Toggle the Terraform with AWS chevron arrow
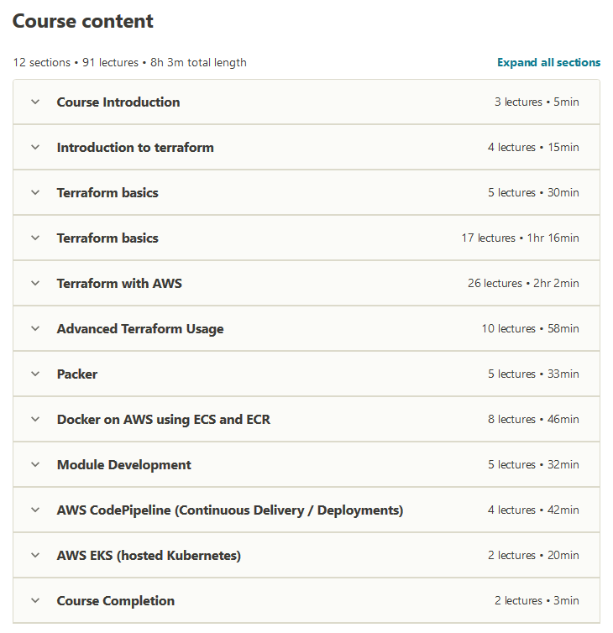Screen dimensions: 613x633 35,283
